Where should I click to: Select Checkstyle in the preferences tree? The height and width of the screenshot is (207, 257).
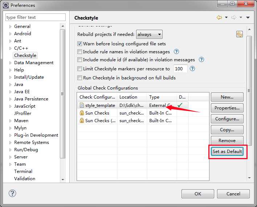pos(25,55)
